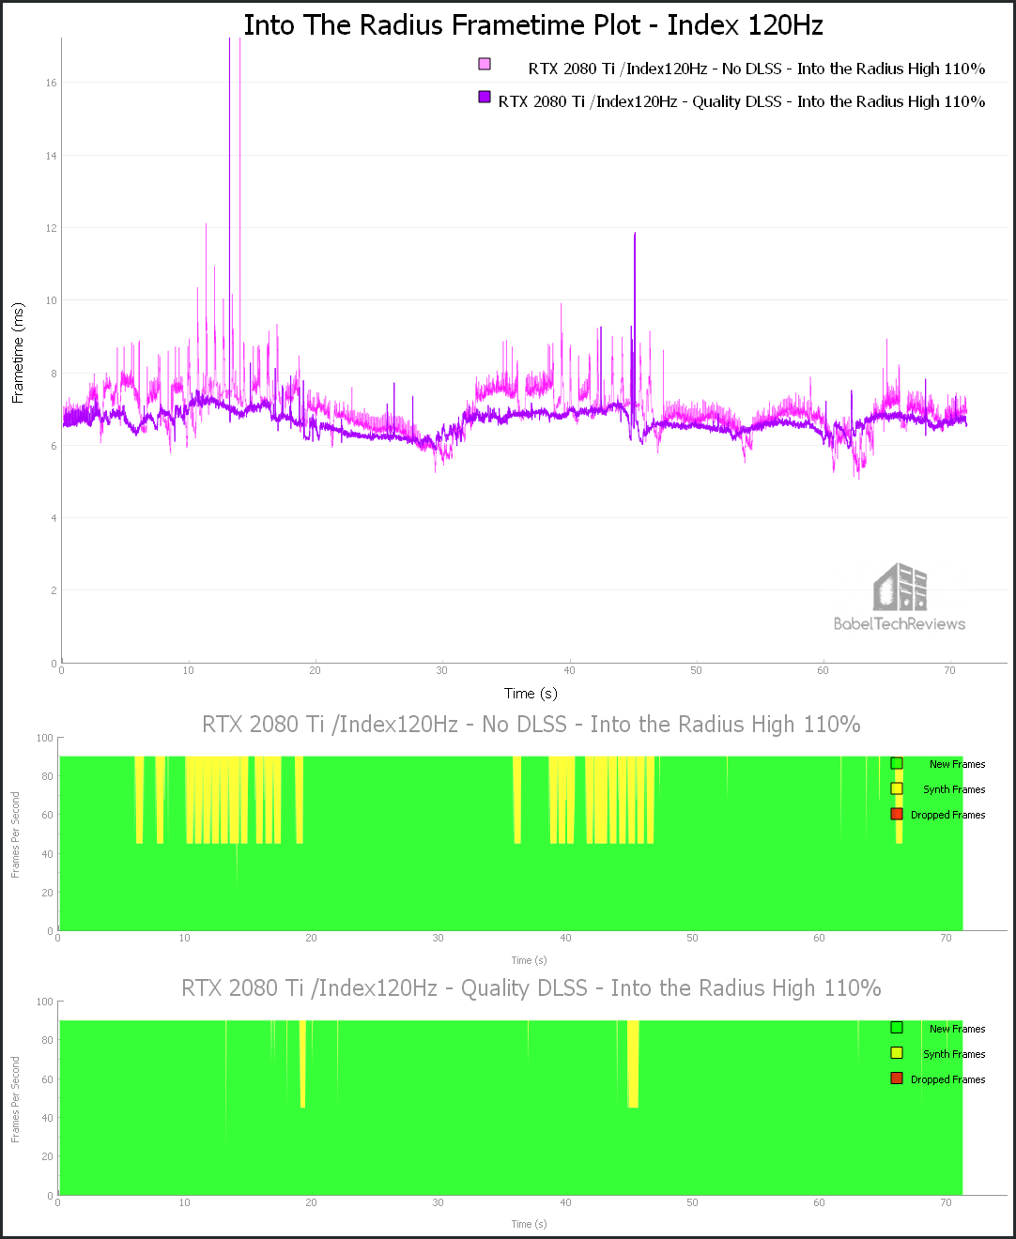Image resolution: width=1016 pixels, height=1239 pixels.
Task: Click the BabelTechReviews watermark logo icon
Action: 901,587
